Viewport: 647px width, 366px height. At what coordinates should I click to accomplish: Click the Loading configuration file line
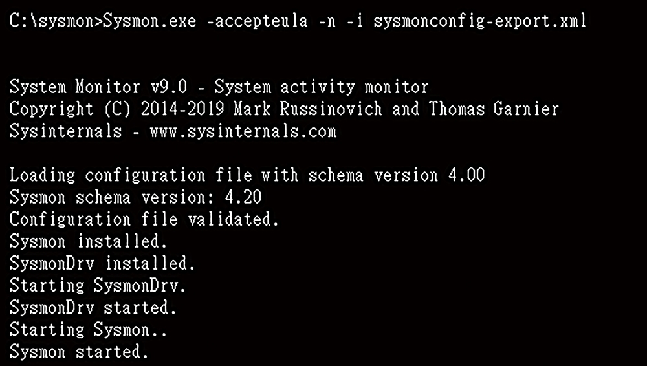(247, 175)
